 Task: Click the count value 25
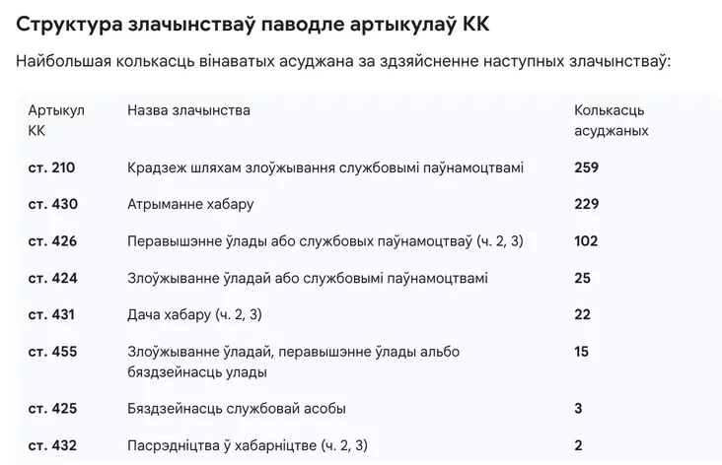pyautogui.click(x=582, y=278)
